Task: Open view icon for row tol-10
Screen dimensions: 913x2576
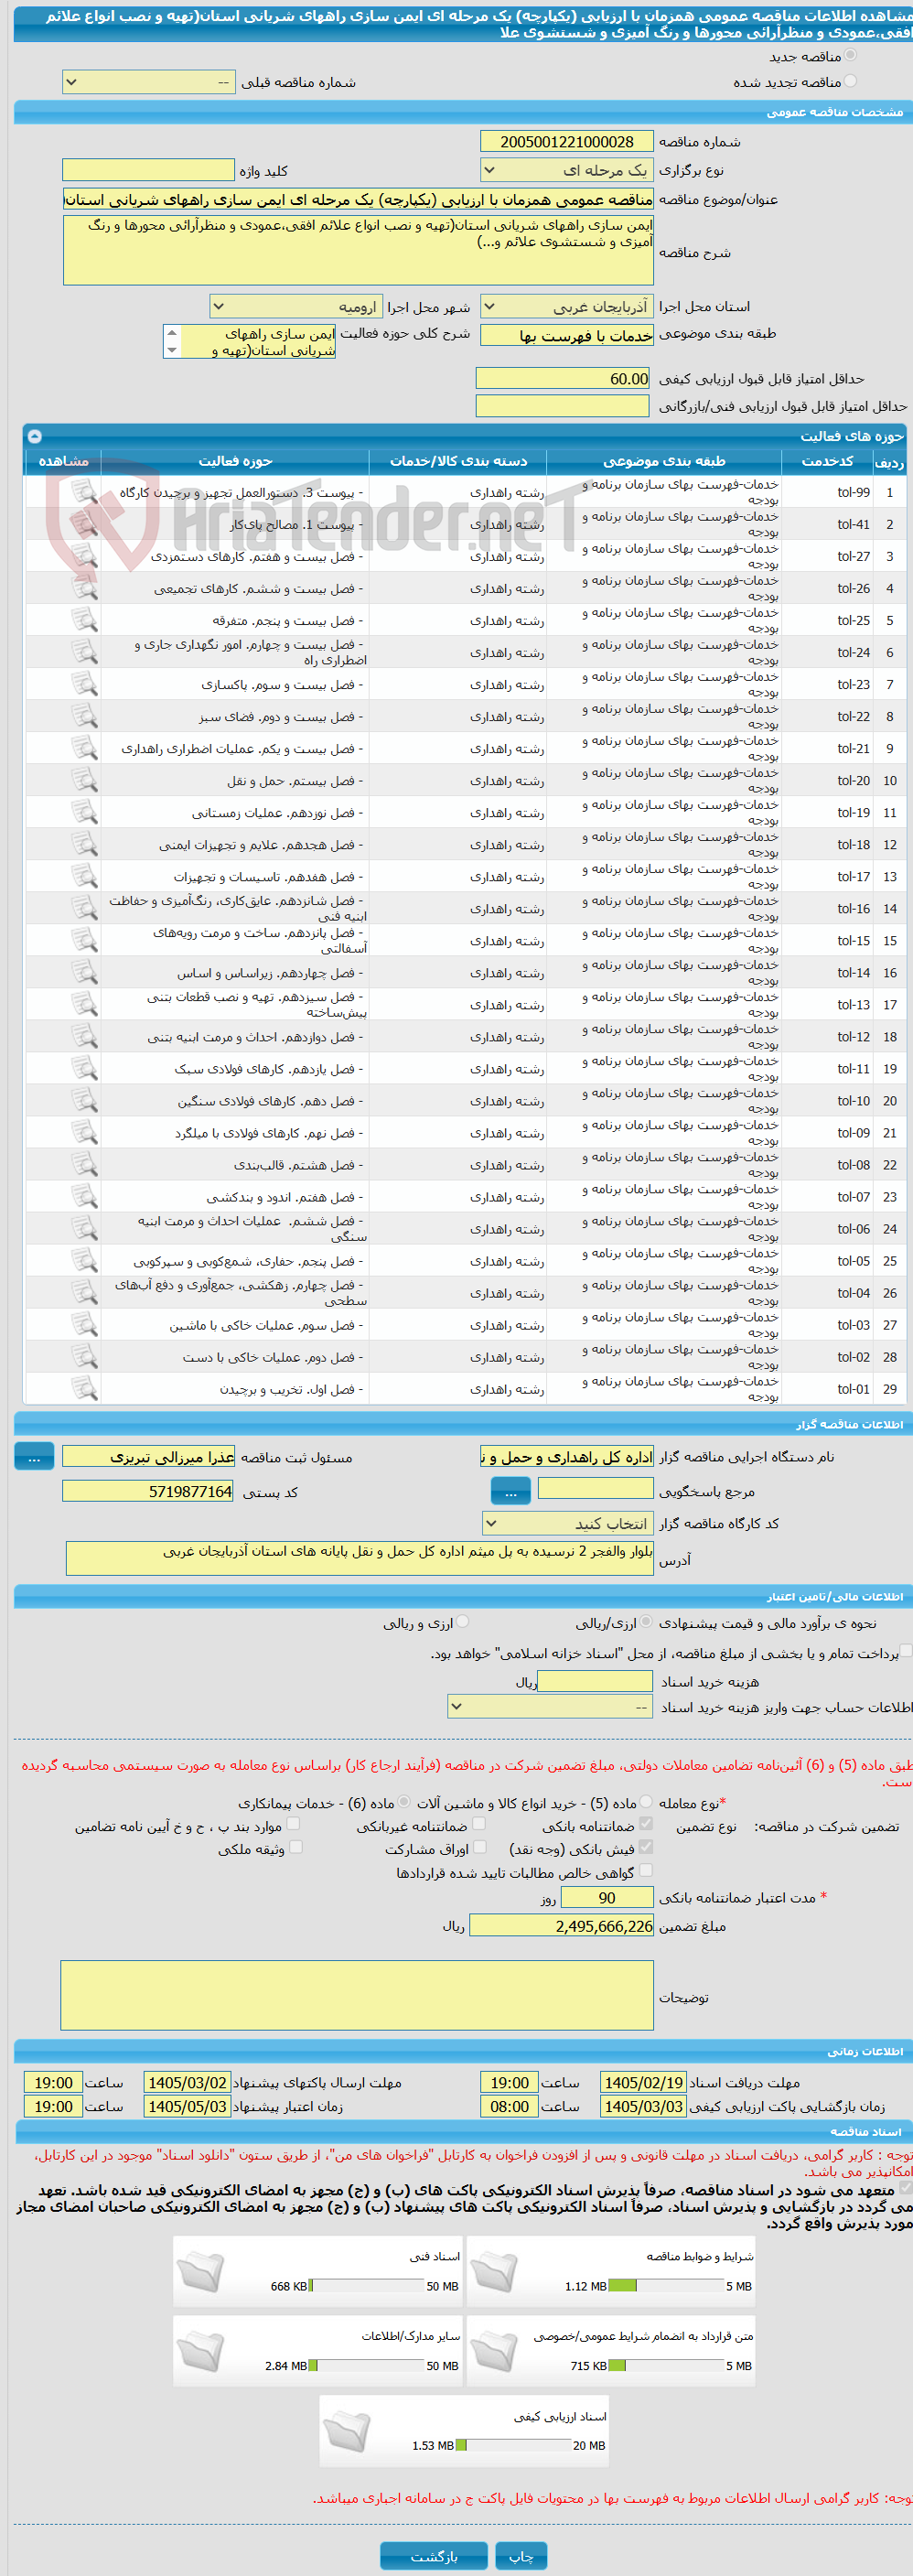Action: pos(84,1100)
